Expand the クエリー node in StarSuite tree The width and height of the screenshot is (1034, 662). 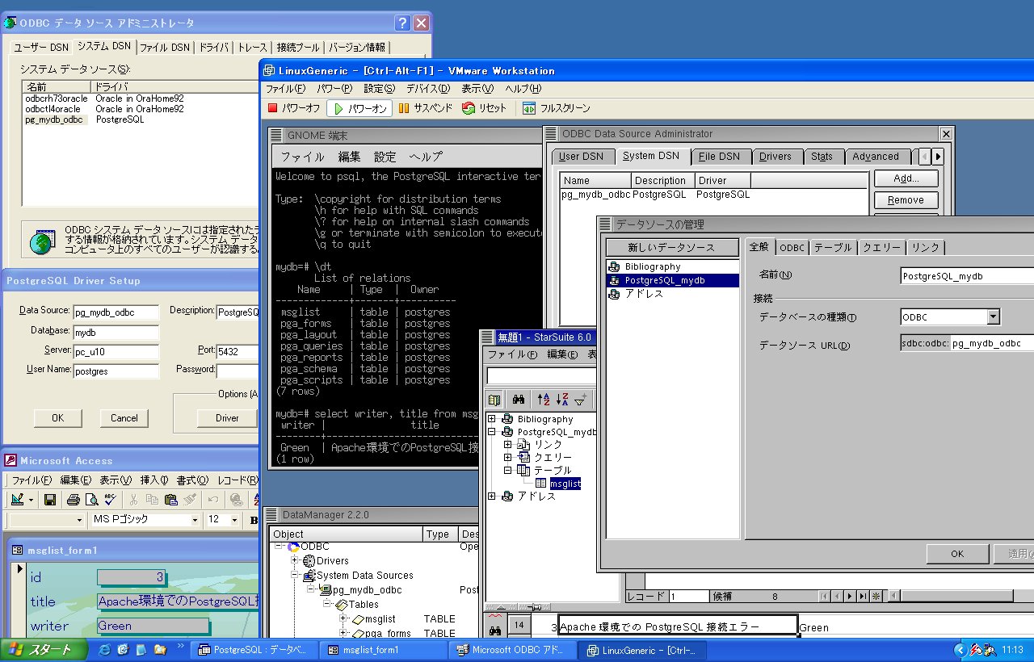(508, 458)
